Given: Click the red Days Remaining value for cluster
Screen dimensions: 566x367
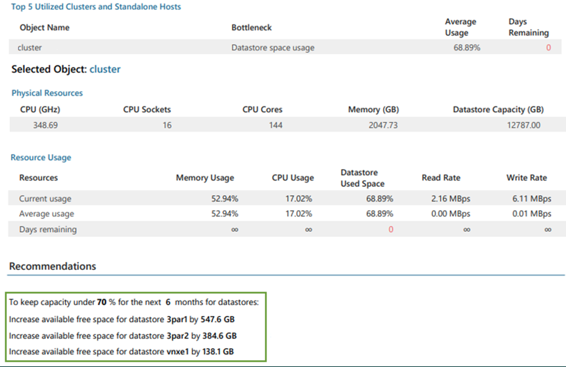Looking at the screenshot, I should click(549, 48).
